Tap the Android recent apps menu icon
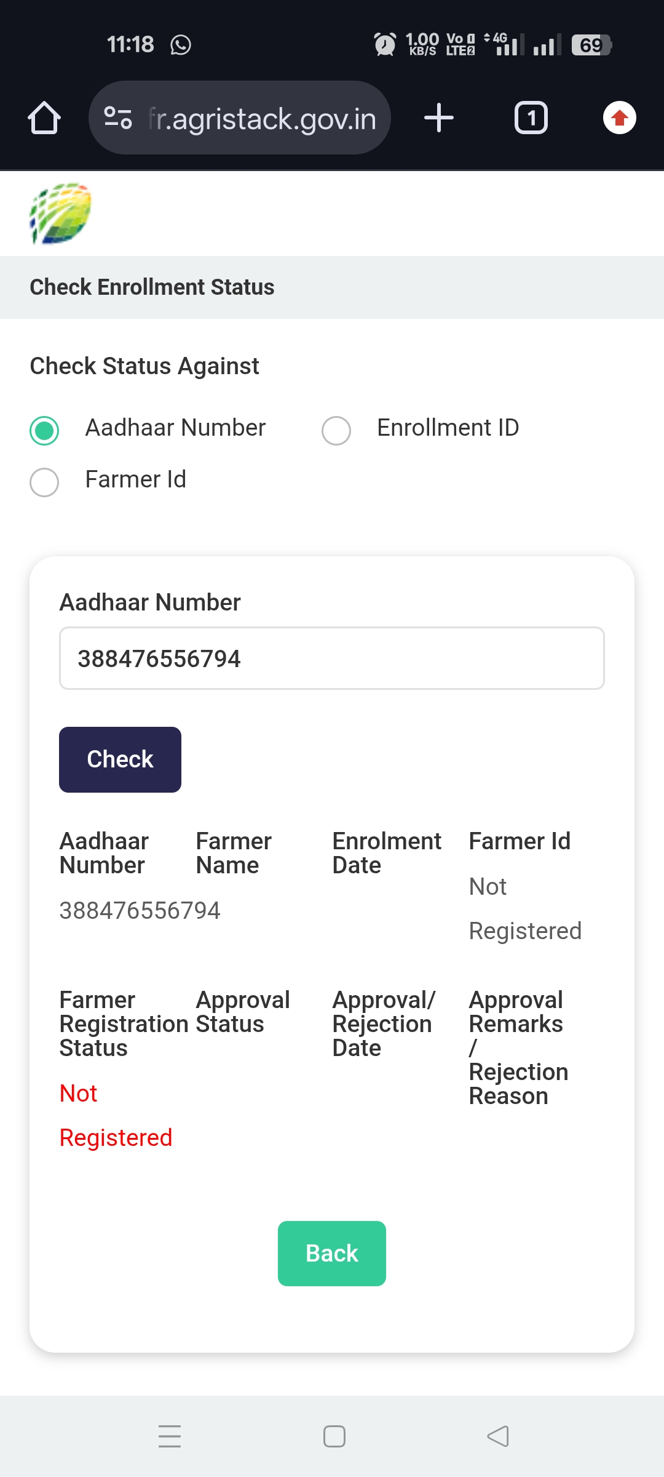The width and height of the screenshot is (664, 1477). click(170, 1436)
